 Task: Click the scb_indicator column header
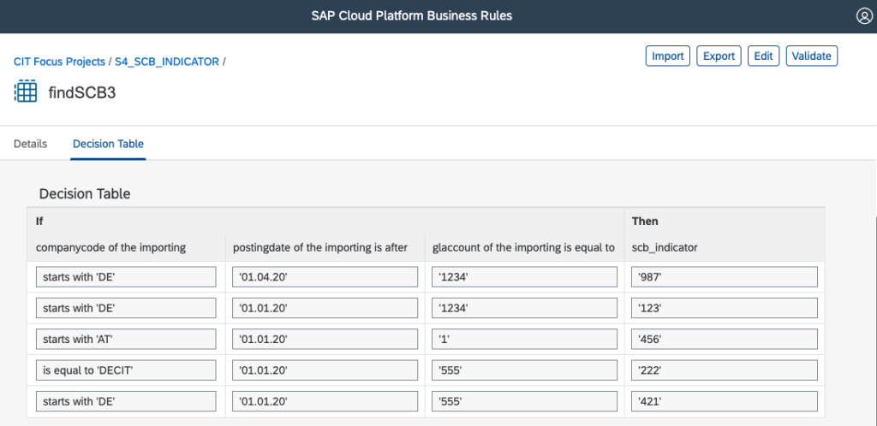coord(665,248)
